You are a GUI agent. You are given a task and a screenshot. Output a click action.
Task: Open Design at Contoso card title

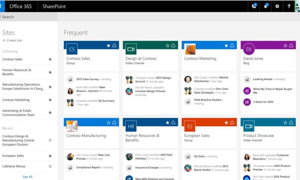[x=141, y=58]
